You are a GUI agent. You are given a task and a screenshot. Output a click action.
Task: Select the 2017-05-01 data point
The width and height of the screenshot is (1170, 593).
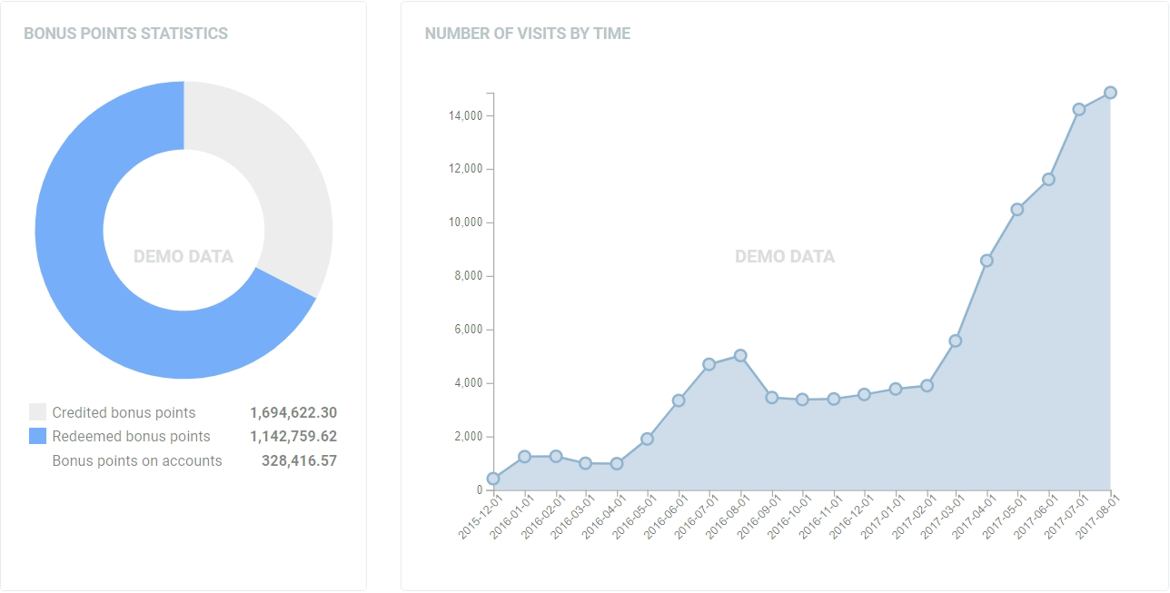pyautogui.click(x=1017, y=209)
